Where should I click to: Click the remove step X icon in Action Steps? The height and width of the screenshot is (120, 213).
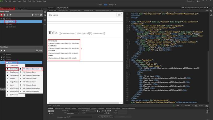click(5, 50)
